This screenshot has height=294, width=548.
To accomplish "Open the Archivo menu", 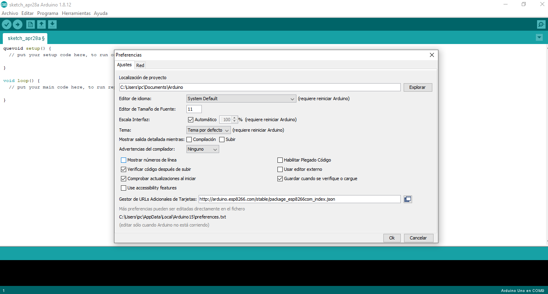I will coord(10,13).
